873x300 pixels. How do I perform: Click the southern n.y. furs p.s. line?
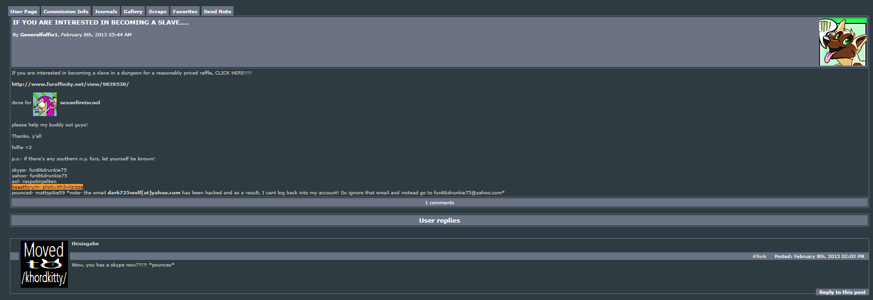click(x=83, y=159)
